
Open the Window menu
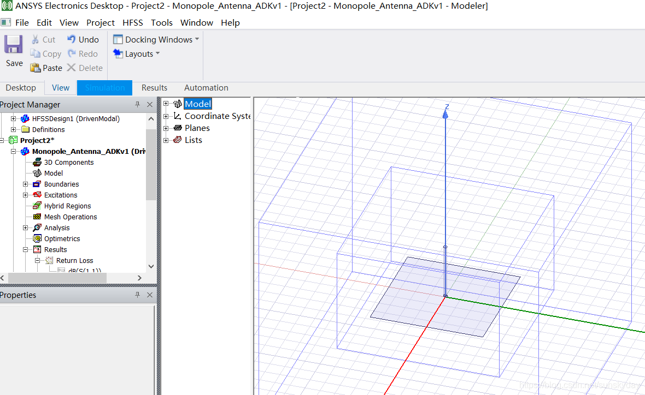197,22
